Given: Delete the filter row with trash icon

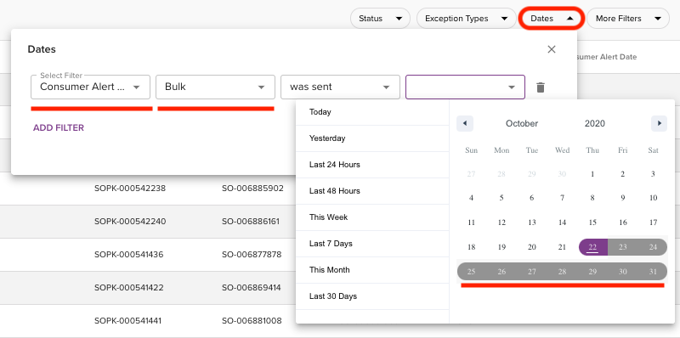Looking at the screenshot, I should pos(540,87).
